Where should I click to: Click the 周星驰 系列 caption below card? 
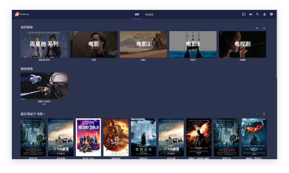pyautogui.click(x=44, y=60)
